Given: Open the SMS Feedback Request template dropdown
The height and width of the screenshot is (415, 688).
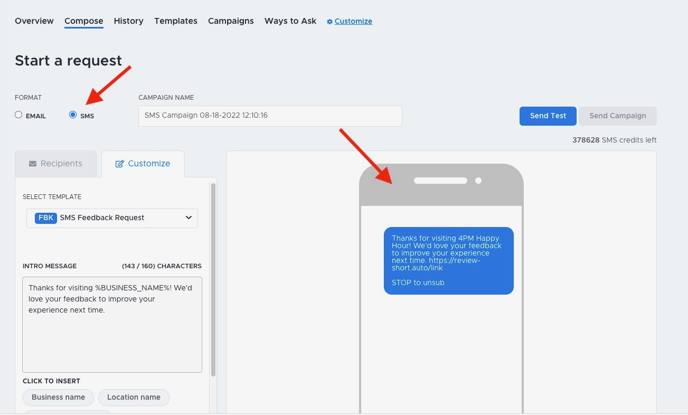Looking at the screenshot, I should pos(112,218).
